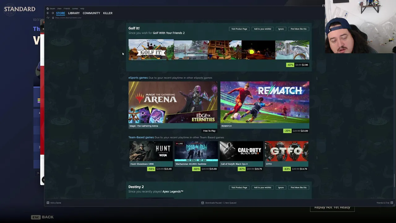This screenshot has height=223, width=396.
Task: View the Golf It! snowy course screenshot
Action: pos(191,50)
